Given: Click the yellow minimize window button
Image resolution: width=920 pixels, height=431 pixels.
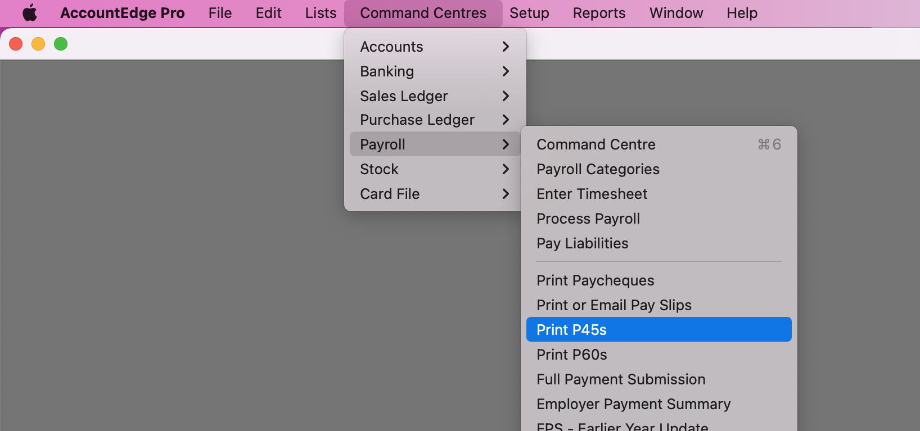Looking at the screenshot, I should (38, 44).
